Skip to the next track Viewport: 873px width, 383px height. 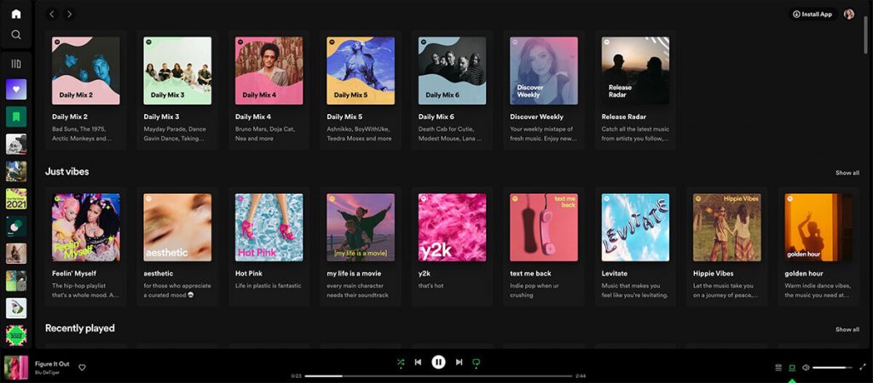pyautogui.click(x=459, y=362)
